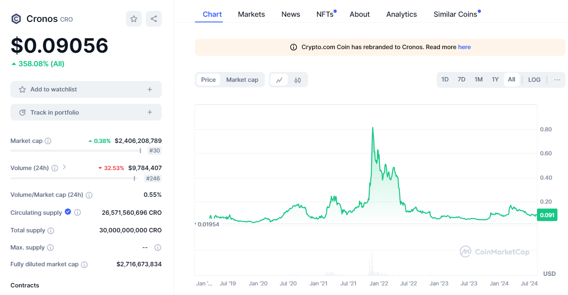
Task: Set chart range to 7D
Action: [461, 79]
